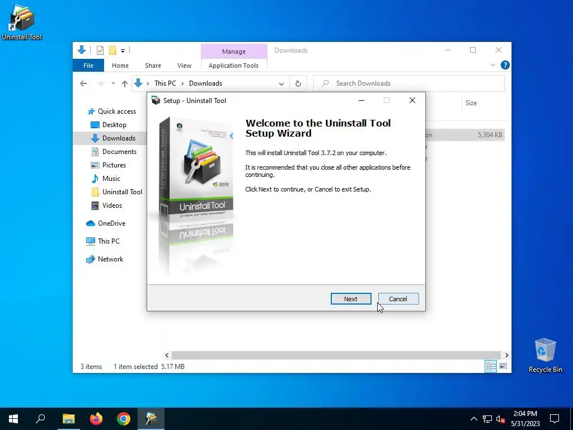Viewport: 573px width, 430px height.
Task: Open Explorer help question mark icon
Action: coord(505,65)
